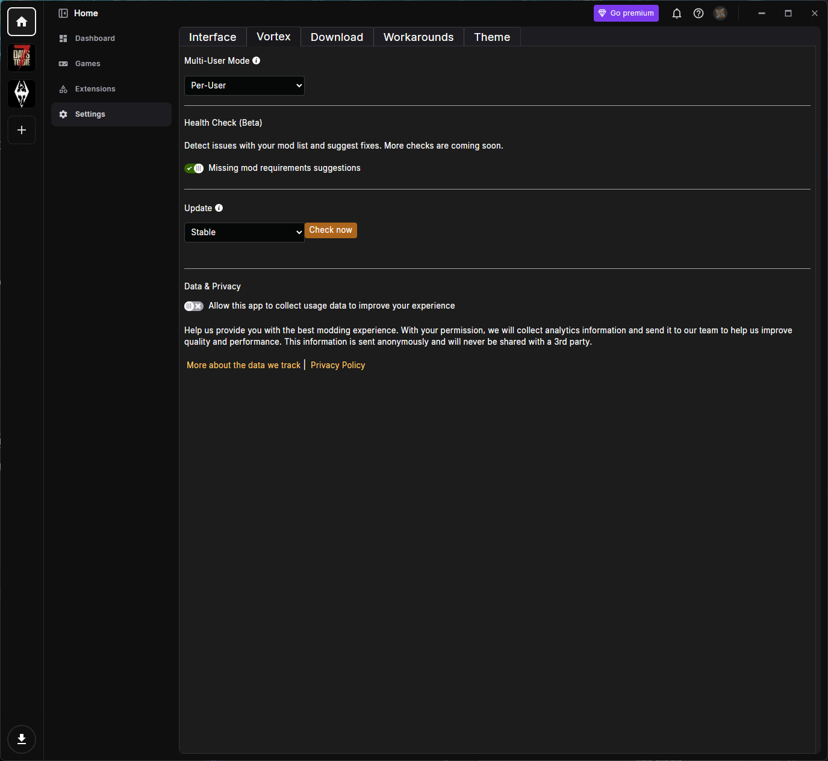Image resolution: width=828 pixels, height=761 pixels.
Task: Show the Update info icon
Action: pos(219,208)
